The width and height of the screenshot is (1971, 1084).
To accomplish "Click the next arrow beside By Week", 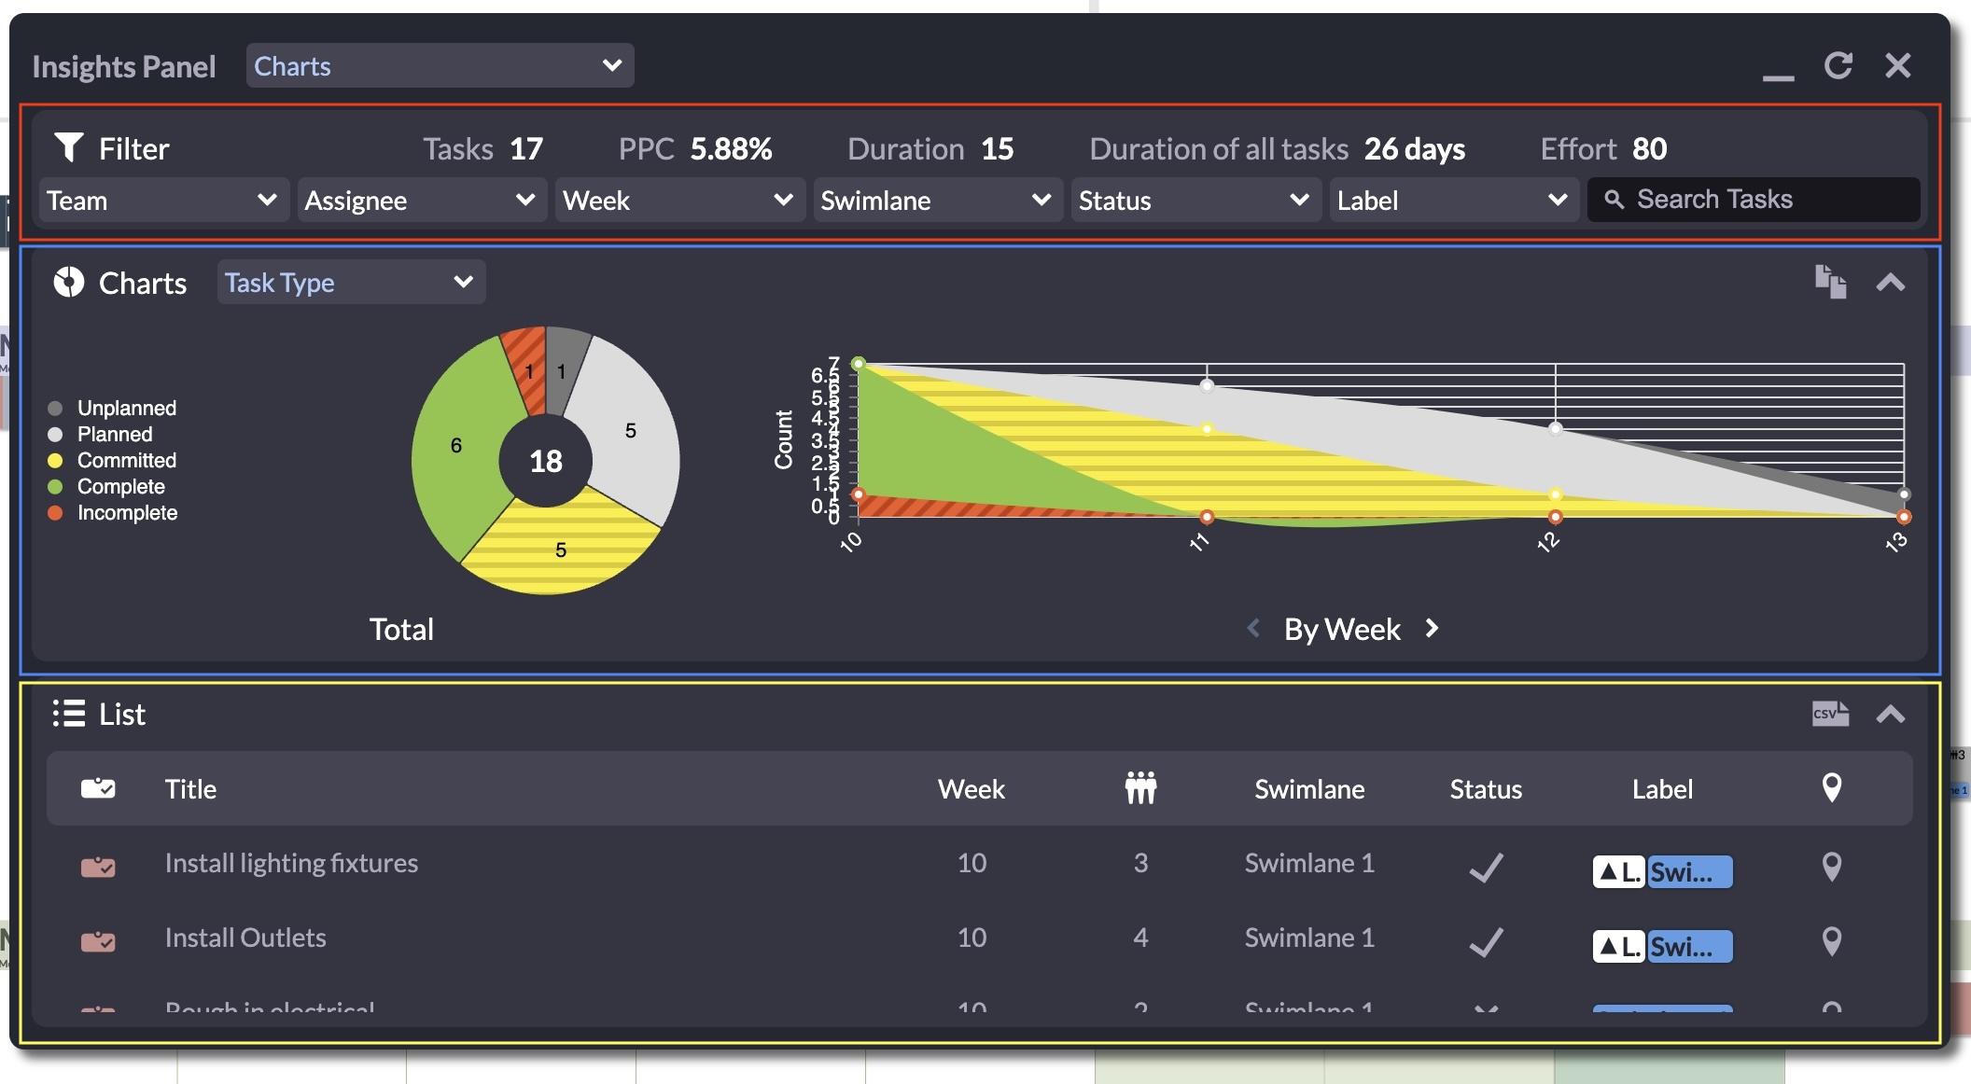I will 1433,629.
